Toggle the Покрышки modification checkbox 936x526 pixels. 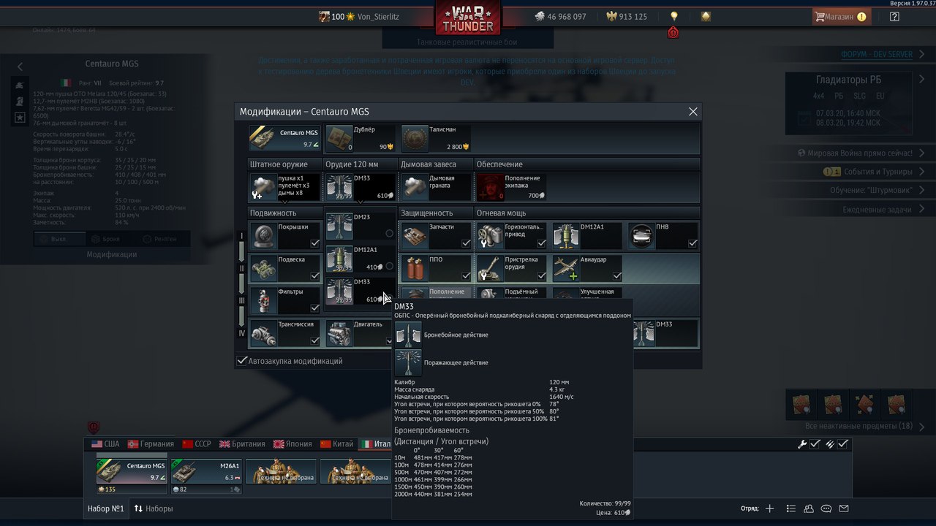point(314,244)
